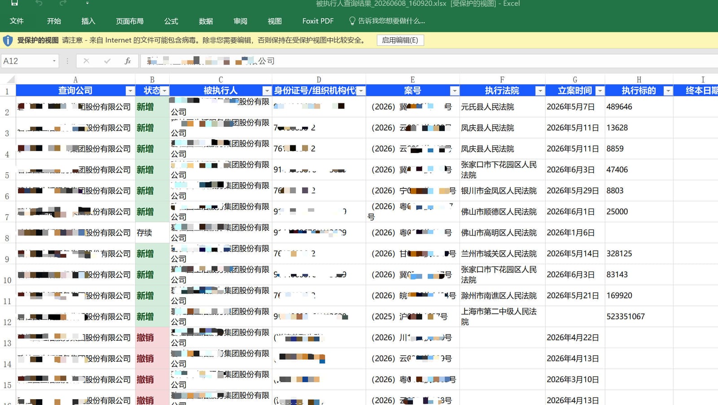Click the 新增 status cell in row 2
This screenshot has height=405, width=718.
tap(152, 107)
